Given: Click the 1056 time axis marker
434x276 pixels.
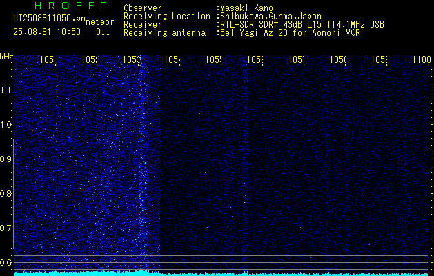Looking at the screenshot, I should [255, 59].
